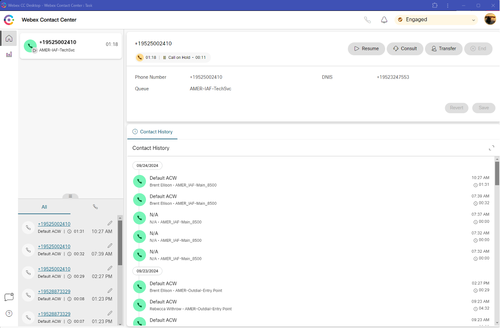Resume the held call

point(366,49)
